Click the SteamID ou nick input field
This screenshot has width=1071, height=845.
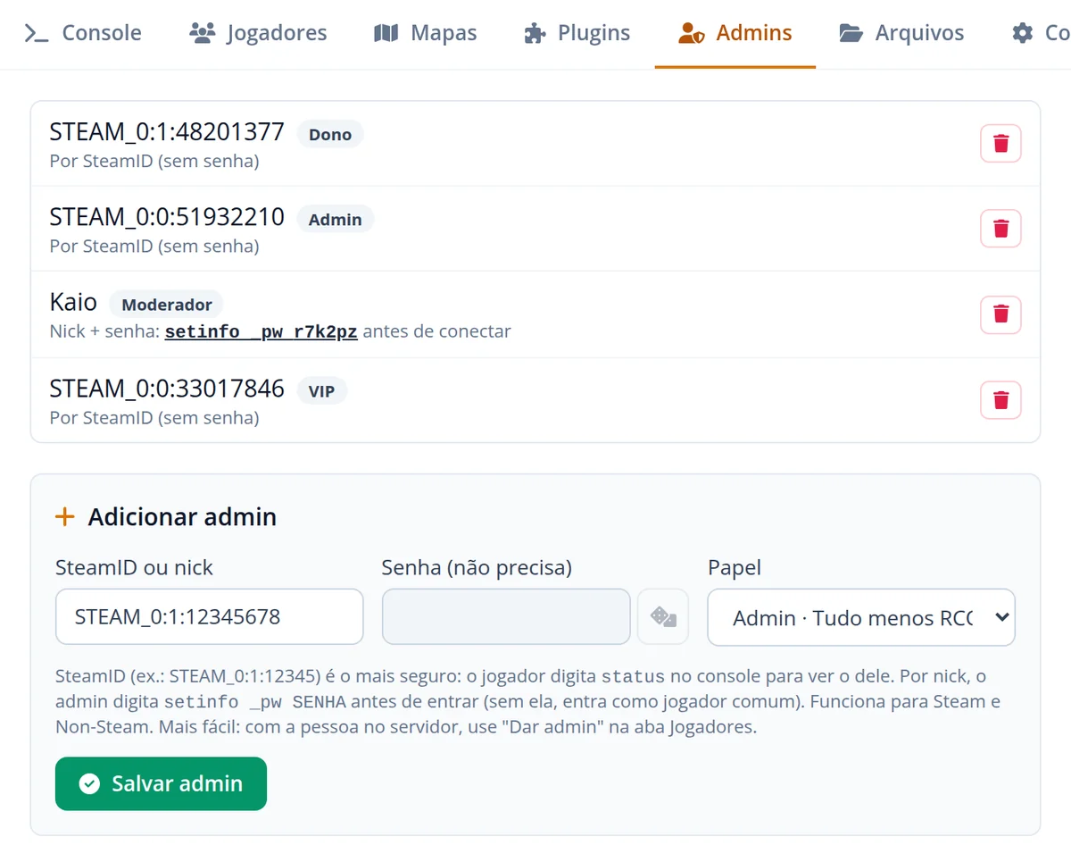pyautogui.click(x=210, y=616)
